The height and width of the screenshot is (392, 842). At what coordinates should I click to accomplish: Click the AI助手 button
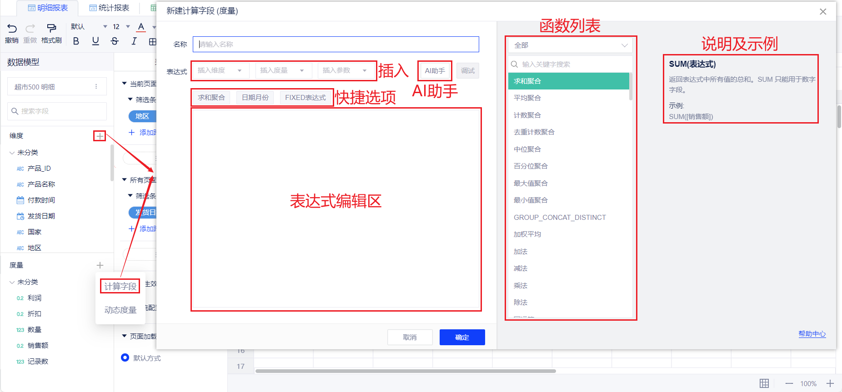coord(435,70)
